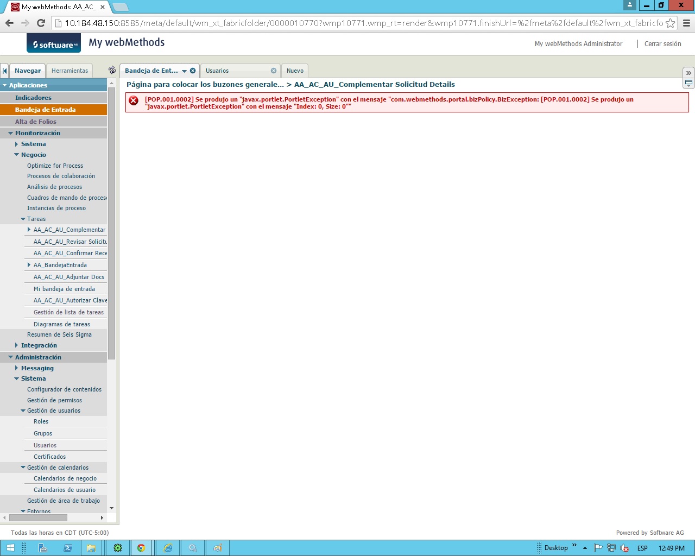This screenshot has width=695, height=556.
Task: Switch to Chrome in the taskbar
Action: pos(141,548)
